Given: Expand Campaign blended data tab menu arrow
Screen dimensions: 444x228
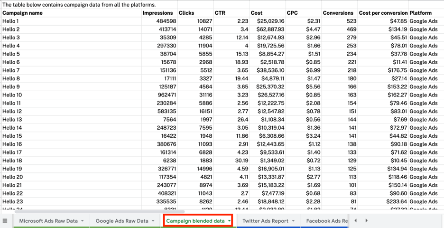Looking at the screenshot, I should coord(229,221).
